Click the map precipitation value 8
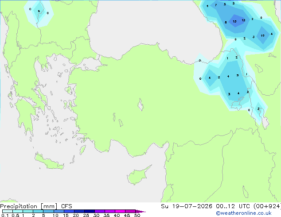 point(226,23)
